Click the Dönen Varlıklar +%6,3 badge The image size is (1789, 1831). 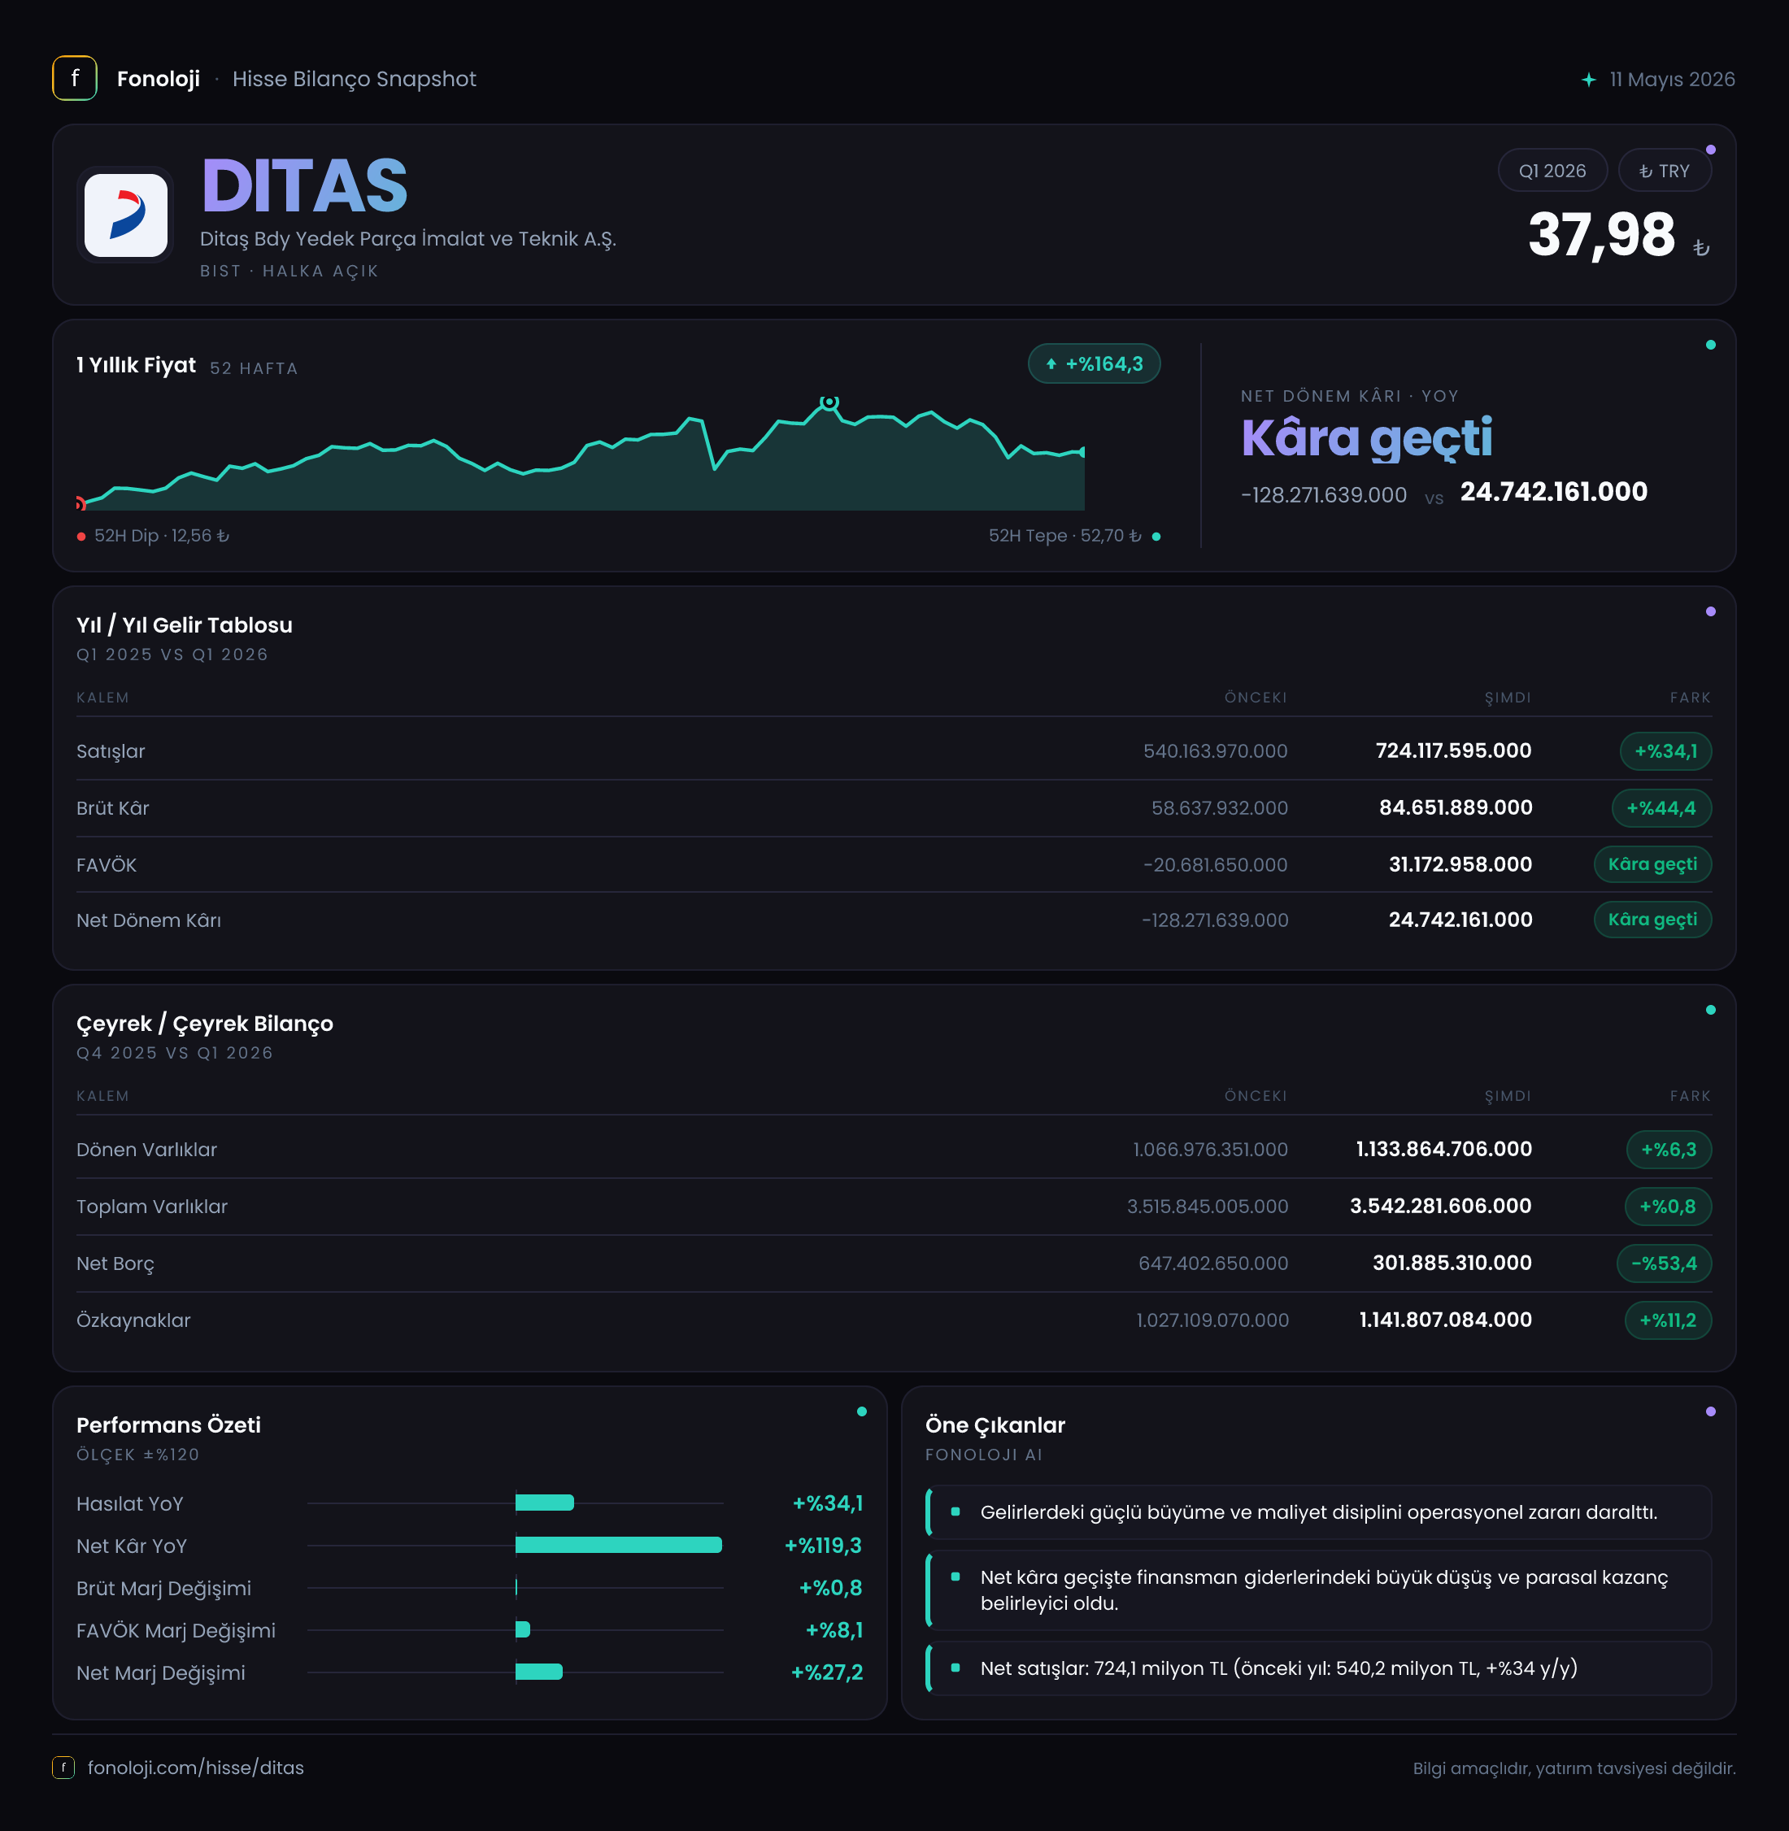(x=1668, y=1150)
